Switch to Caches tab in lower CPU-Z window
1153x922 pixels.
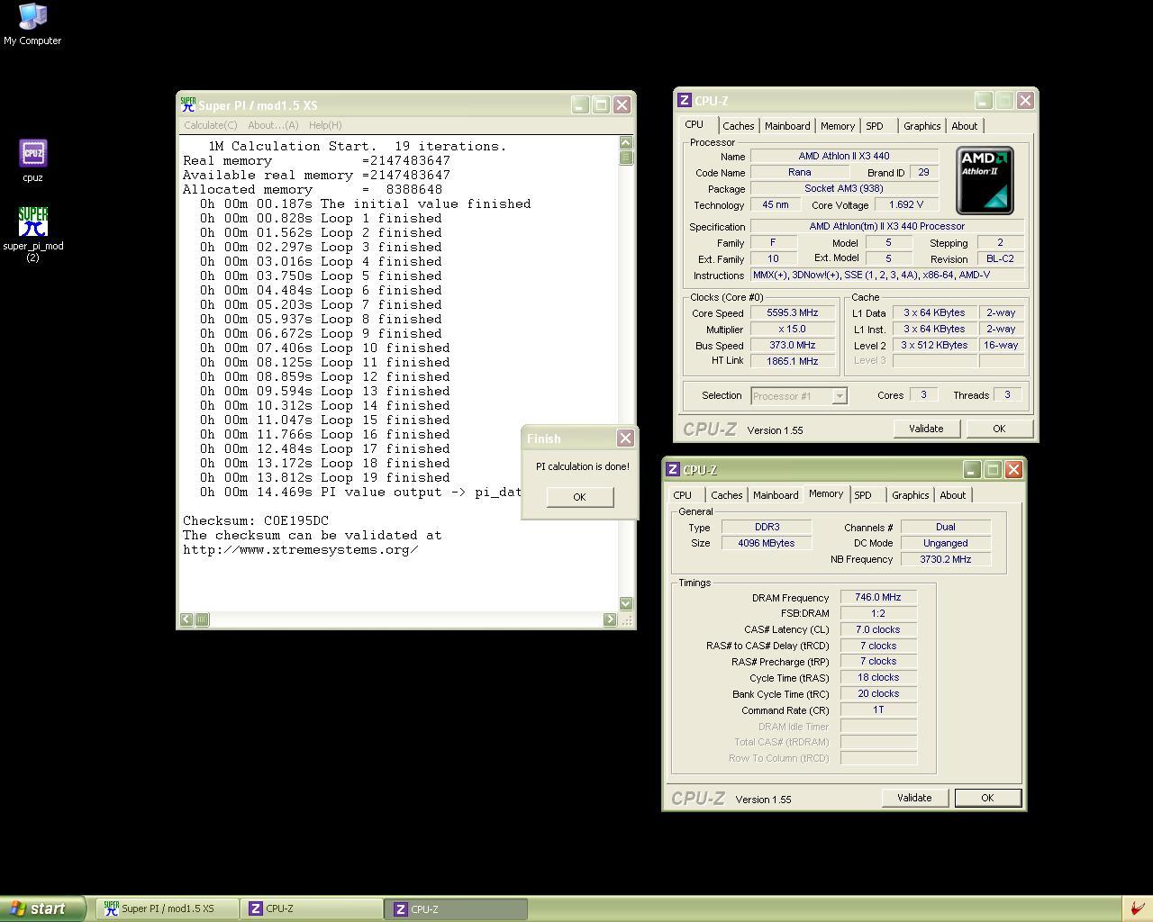point(726,495)
